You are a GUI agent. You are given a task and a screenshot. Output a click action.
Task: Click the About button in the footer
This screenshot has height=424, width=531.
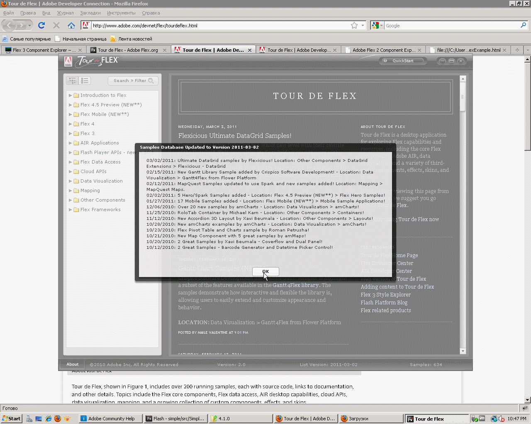tap(73, 364)
